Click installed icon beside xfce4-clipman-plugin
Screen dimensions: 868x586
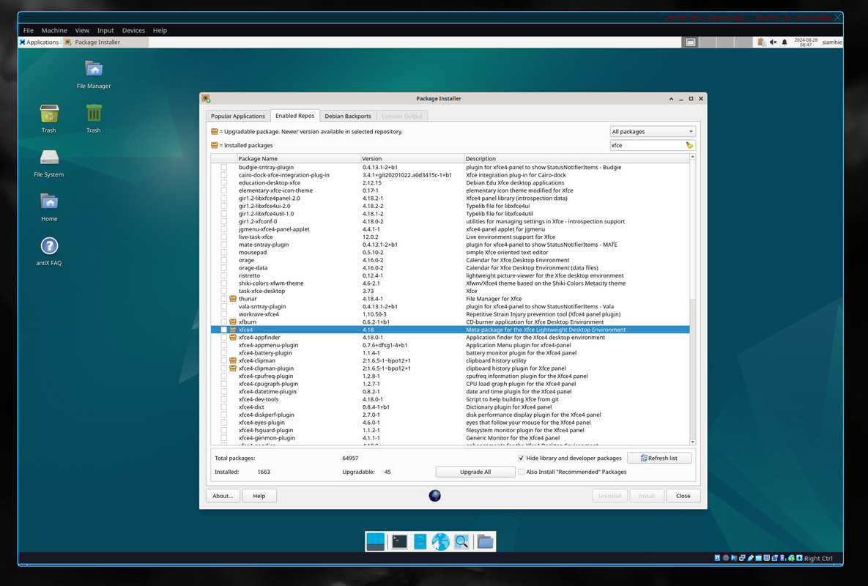pyautogui.click(x=233, y=368)
